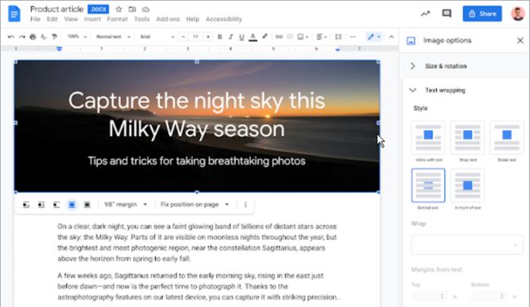This screenshot has height=307, width=530.
Task: Edit the font size field
Action: tap(195, 37)
